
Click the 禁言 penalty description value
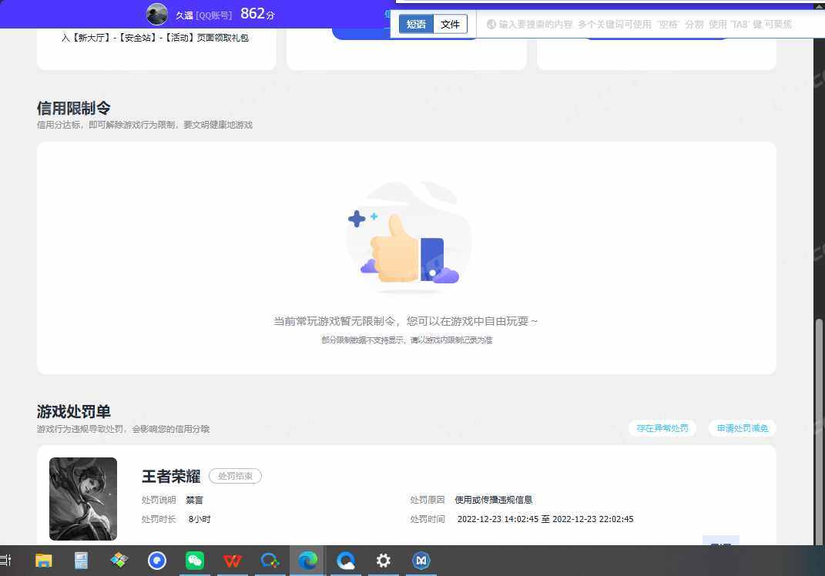click(x=194, y=500)
